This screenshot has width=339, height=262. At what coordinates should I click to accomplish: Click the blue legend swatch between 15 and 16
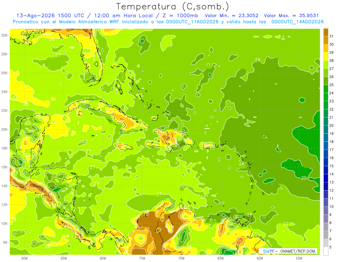coord(326,162)
